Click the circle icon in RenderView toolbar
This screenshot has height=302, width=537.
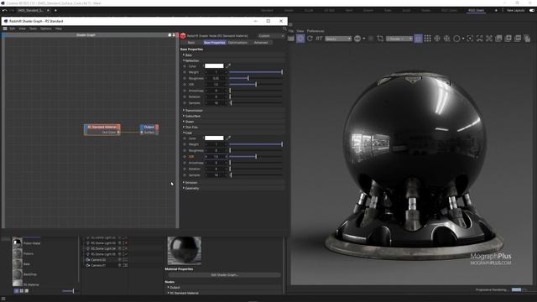pos(456,39)
